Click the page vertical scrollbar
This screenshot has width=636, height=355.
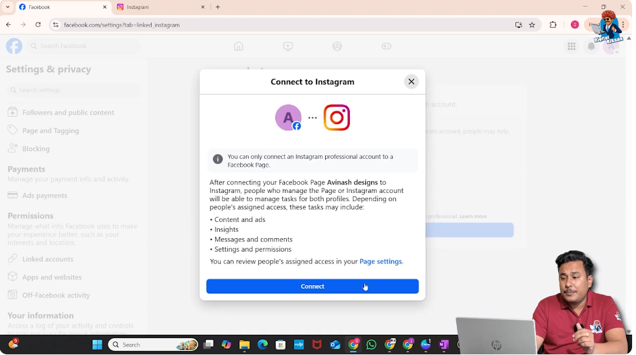tap(629, 184)
